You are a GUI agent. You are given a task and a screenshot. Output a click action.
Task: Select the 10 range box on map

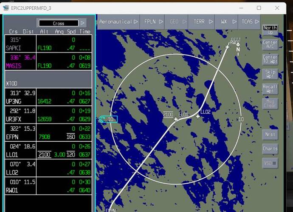(x=108, y=119)
